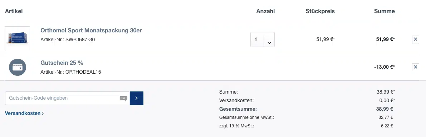Click the Summe column header
Screen dimensions: 426x137
(384, 11)
